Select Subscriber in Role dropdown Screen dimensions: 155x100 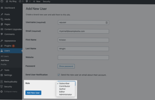click(x=64, y=83)
